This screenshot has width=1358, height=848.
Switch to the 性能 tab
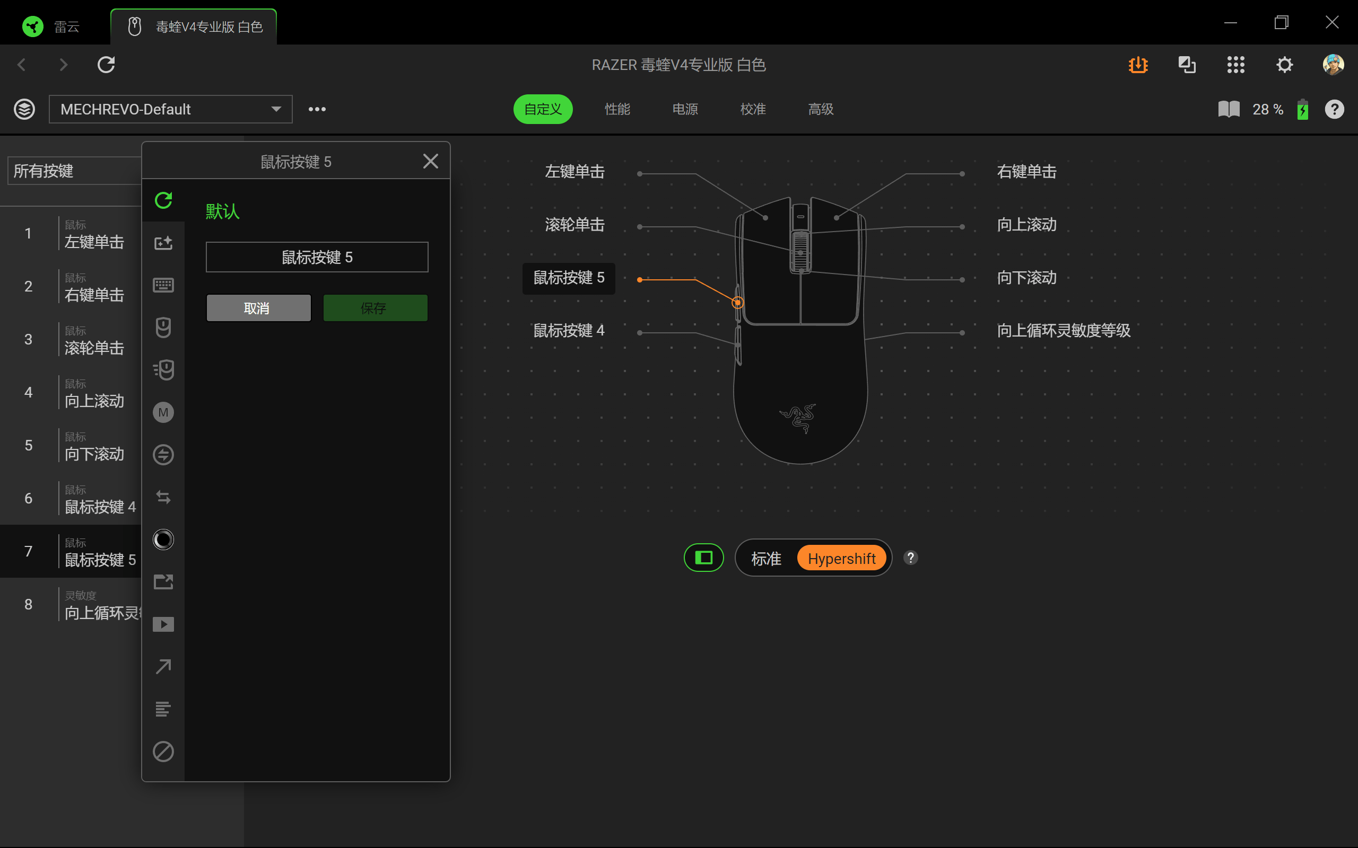coord(617,109)
